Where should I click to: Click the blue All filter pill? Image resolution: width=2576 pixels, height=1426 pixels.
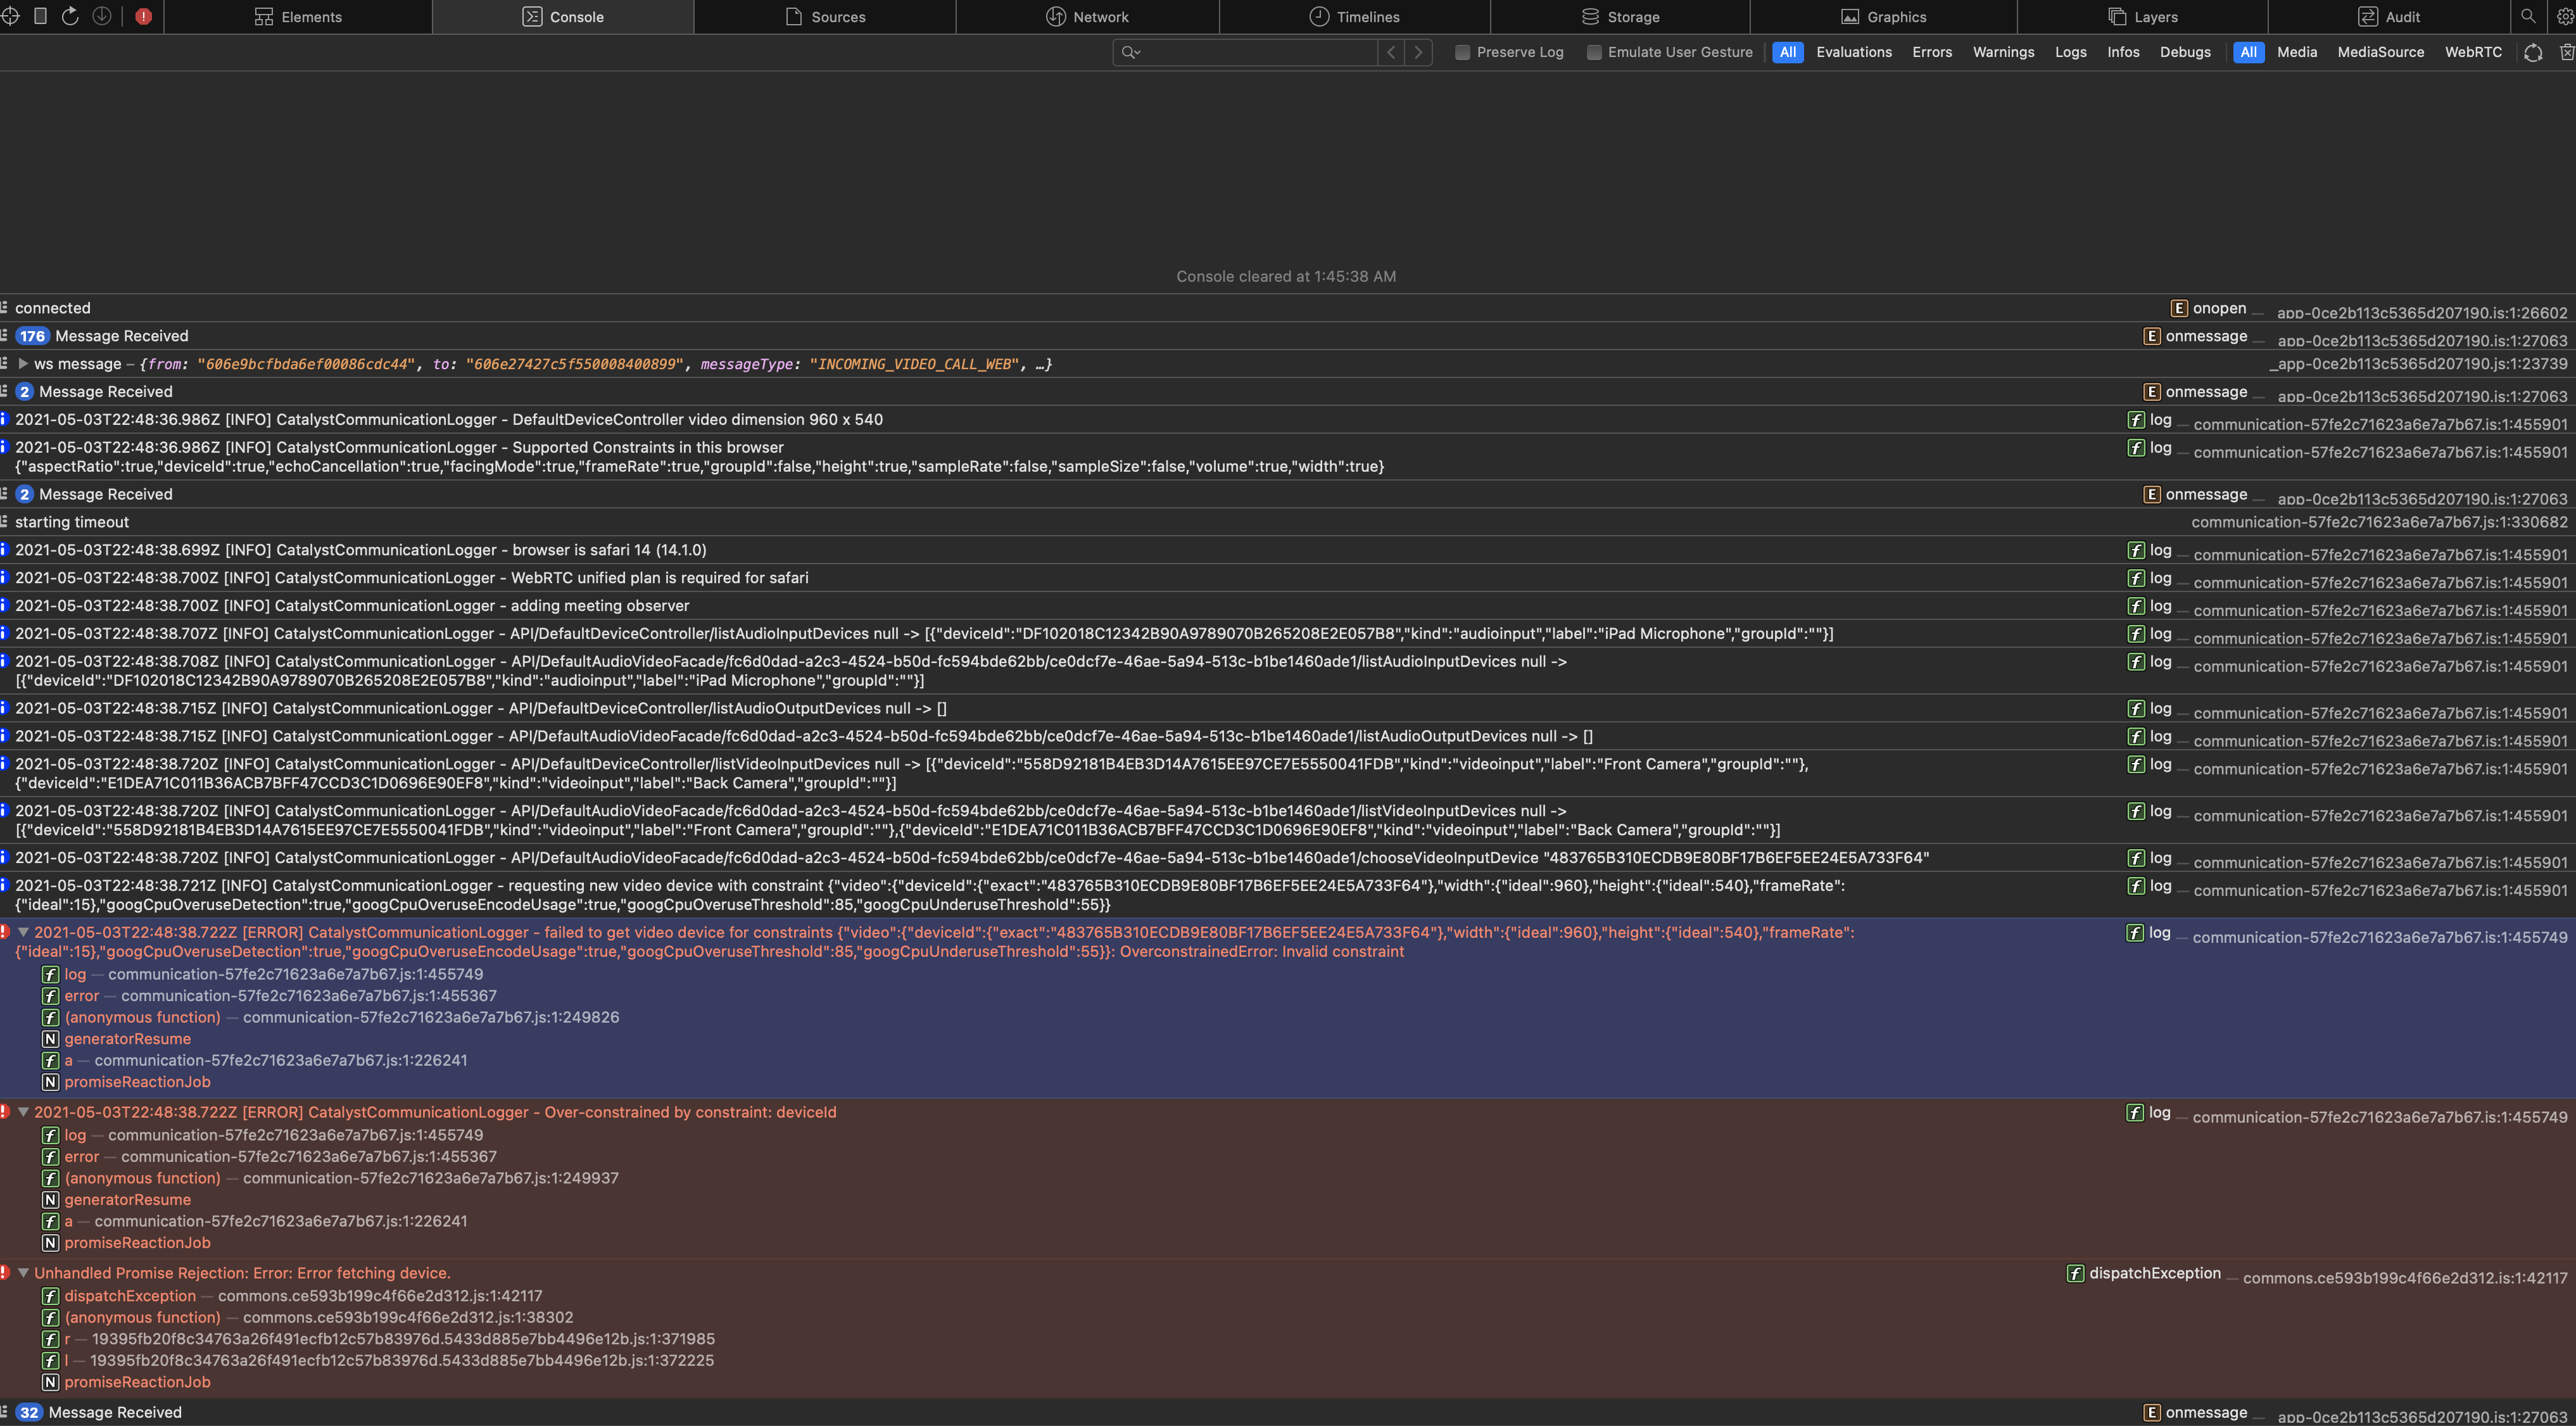(x=1788, y=52)
